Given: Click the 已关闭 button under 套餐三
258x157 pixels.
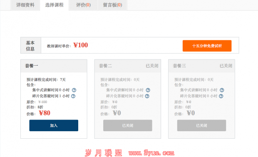Looking at the screenshot, I should coord(201,125).
